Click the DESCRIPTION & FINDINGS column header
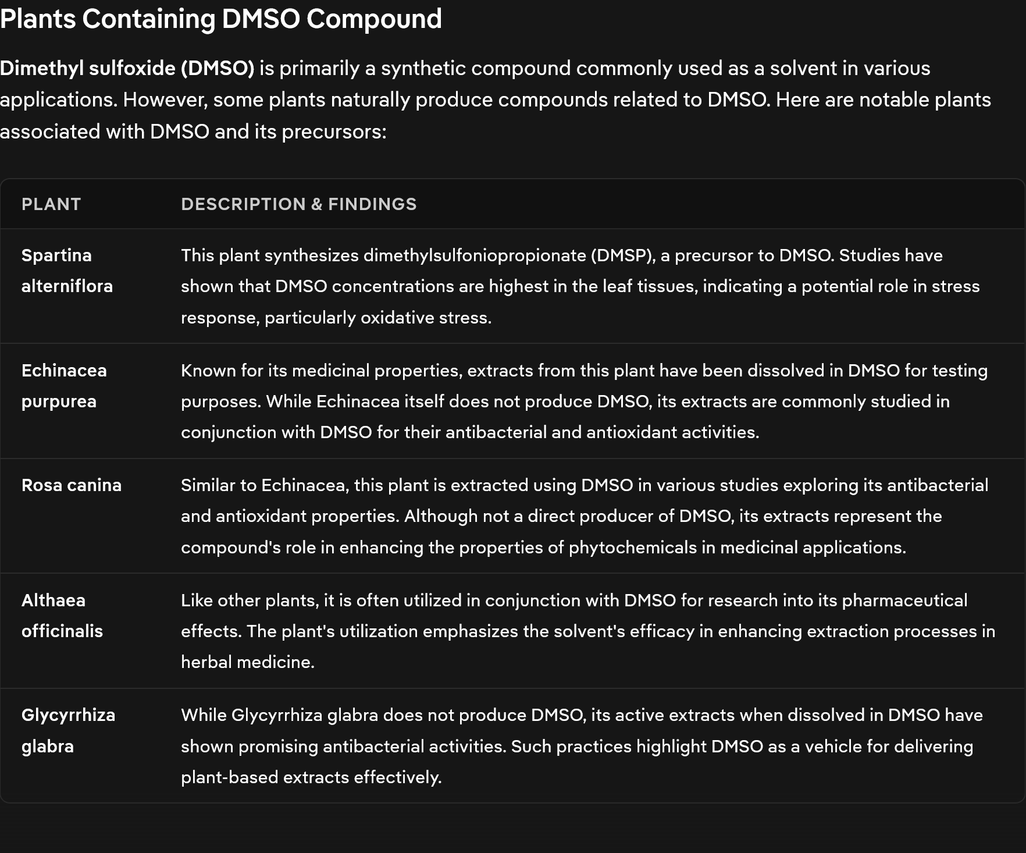This screenshot has height=853, width=1026. click(x=298, y=204)
